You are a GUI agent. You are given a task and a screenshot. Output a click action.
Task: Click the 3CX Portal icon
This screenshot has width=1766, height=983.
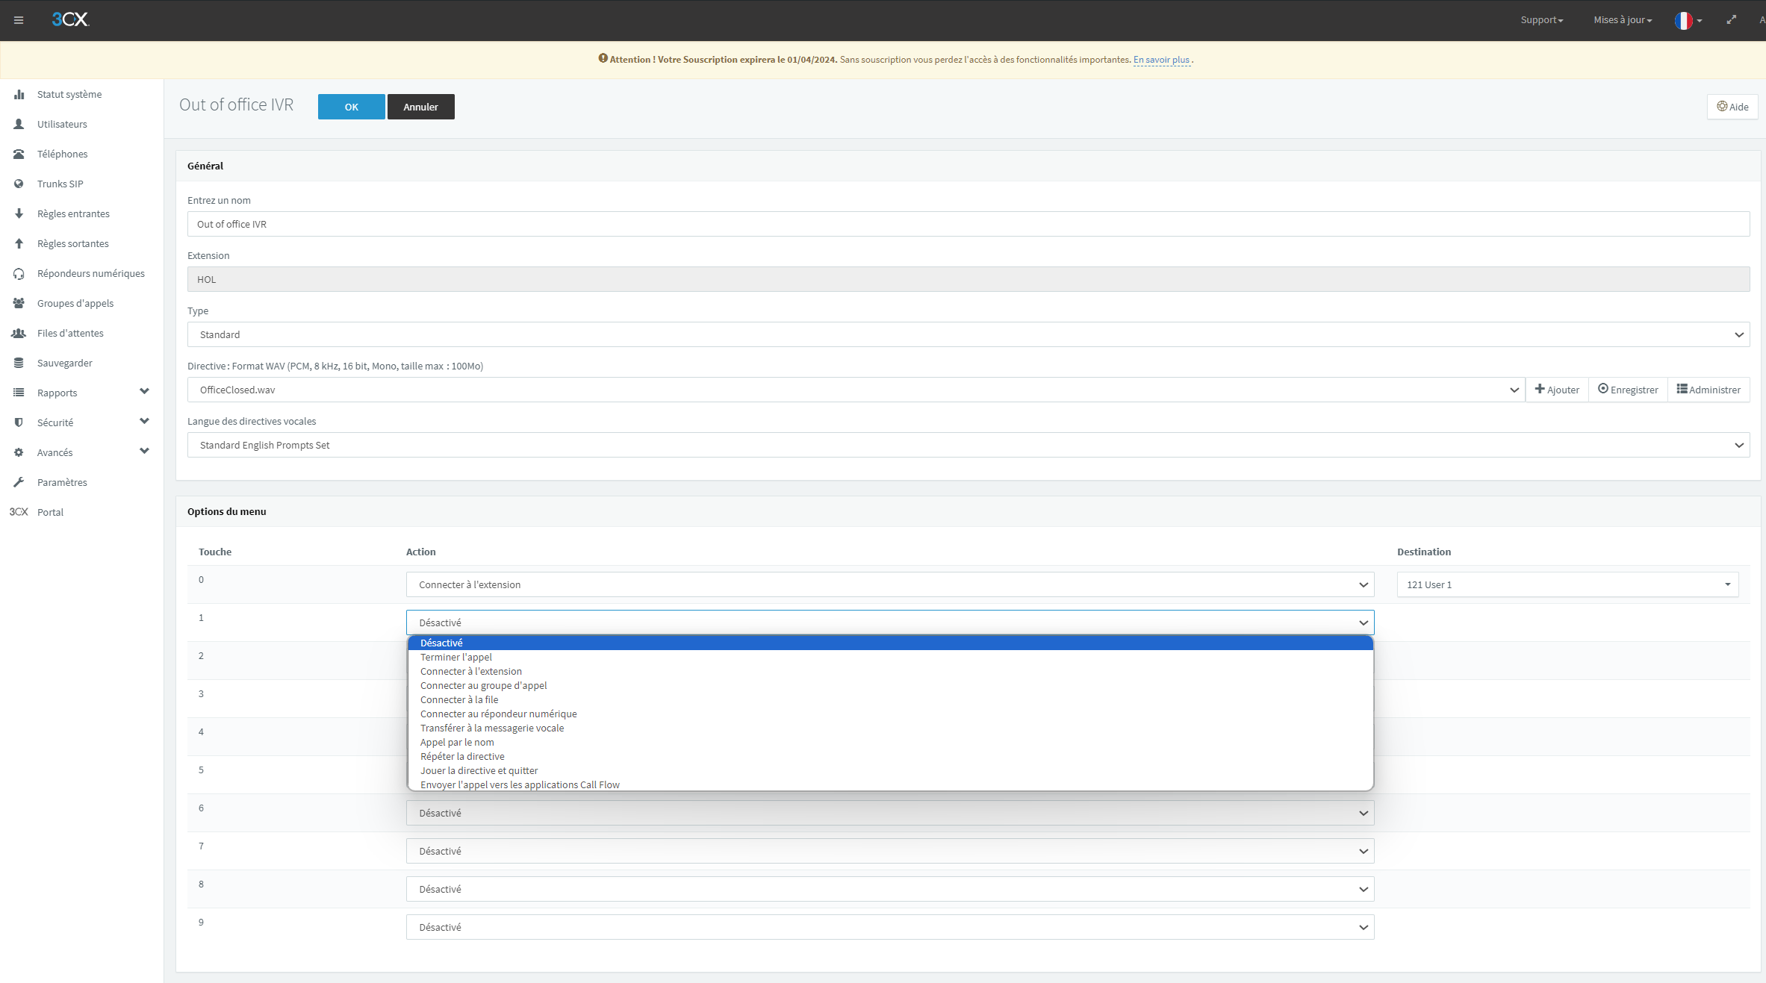point(19,512)
